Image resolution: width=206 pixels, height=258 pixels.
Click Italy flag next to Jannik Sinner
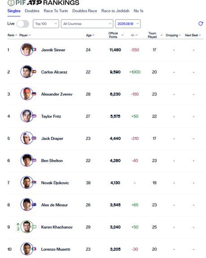pyautogui.click(x=34, y=49)
